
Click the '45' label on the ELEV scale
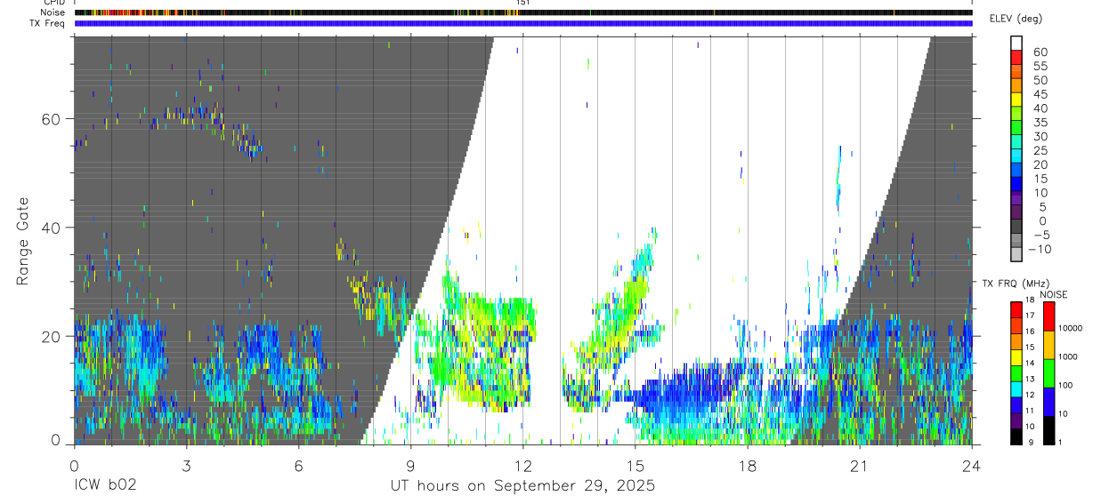1040,94
